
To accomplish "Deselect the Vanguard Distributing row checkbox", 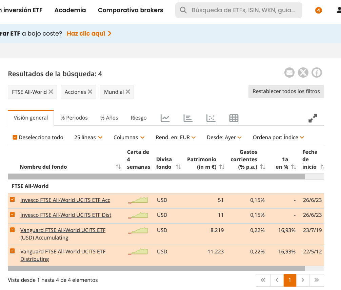I will tap(12, 251).
